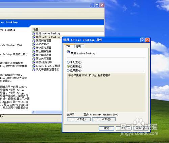Click the icon beside Active Desktop 墙纸
Viewport: 169px width, 143px height.
[x=34, y=66]
